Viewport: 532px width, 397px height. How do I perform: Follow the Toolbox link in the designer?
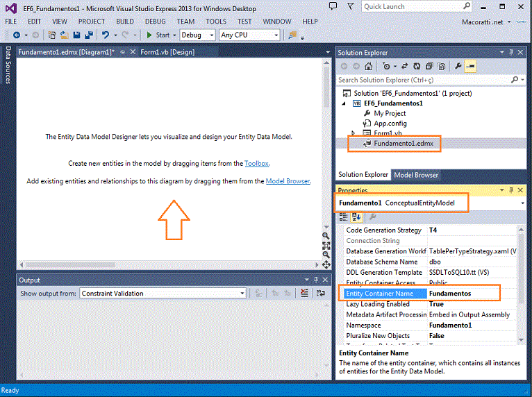256,163
